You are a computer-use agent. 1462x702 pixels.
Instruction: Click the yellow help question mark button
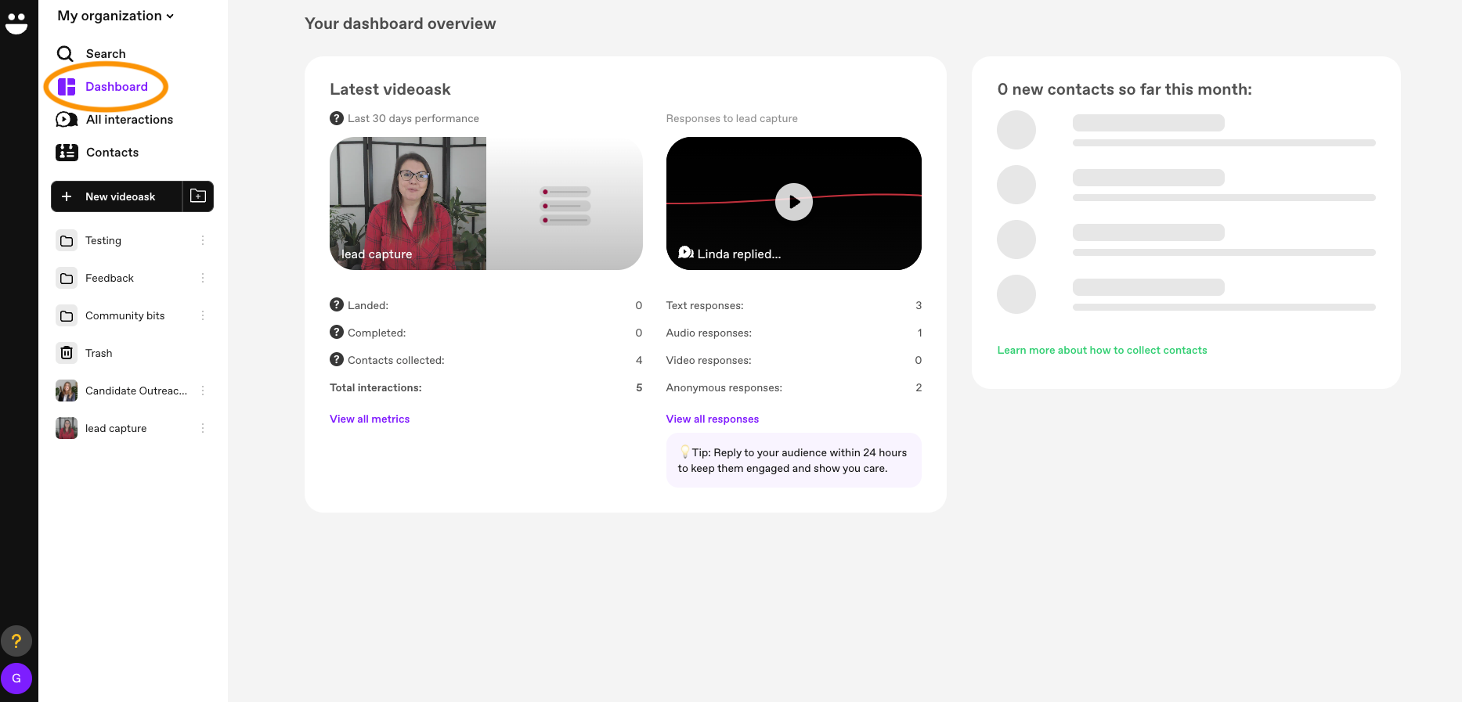(x=16, y=642)
